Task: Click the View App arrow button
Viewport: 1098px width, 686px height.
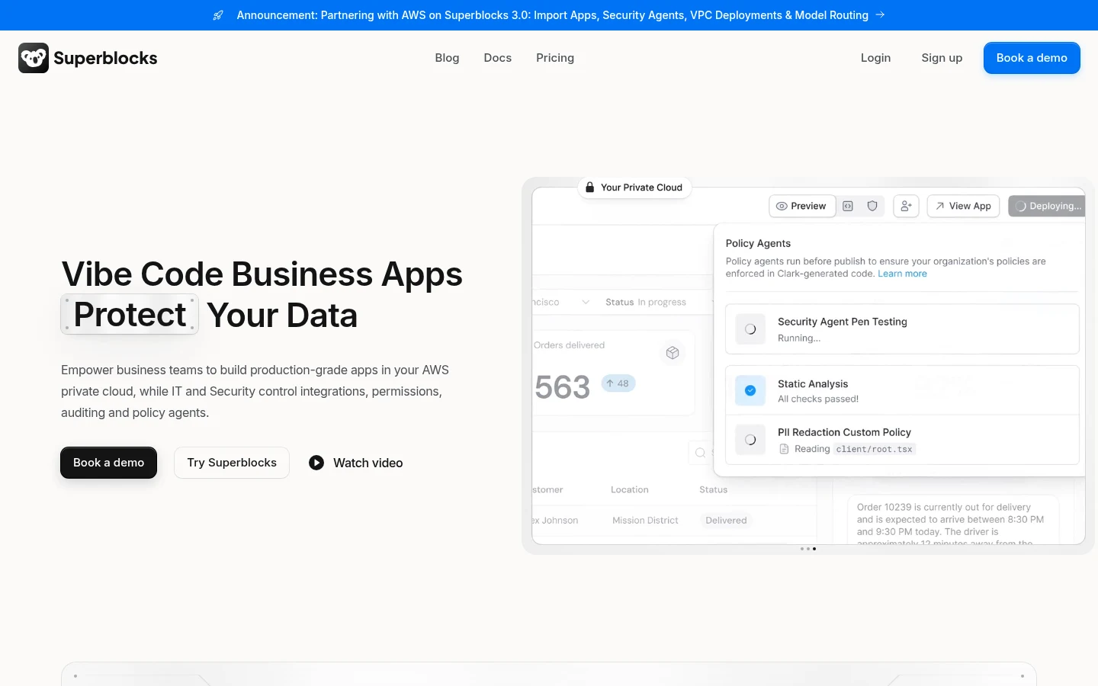Action: click(x=963, y=206)
